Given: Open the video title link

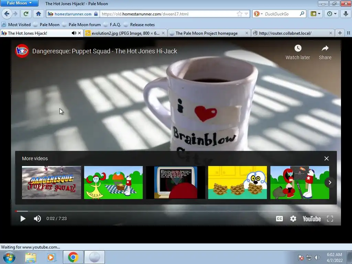Looking at the screenshot, I should point(104,51).
